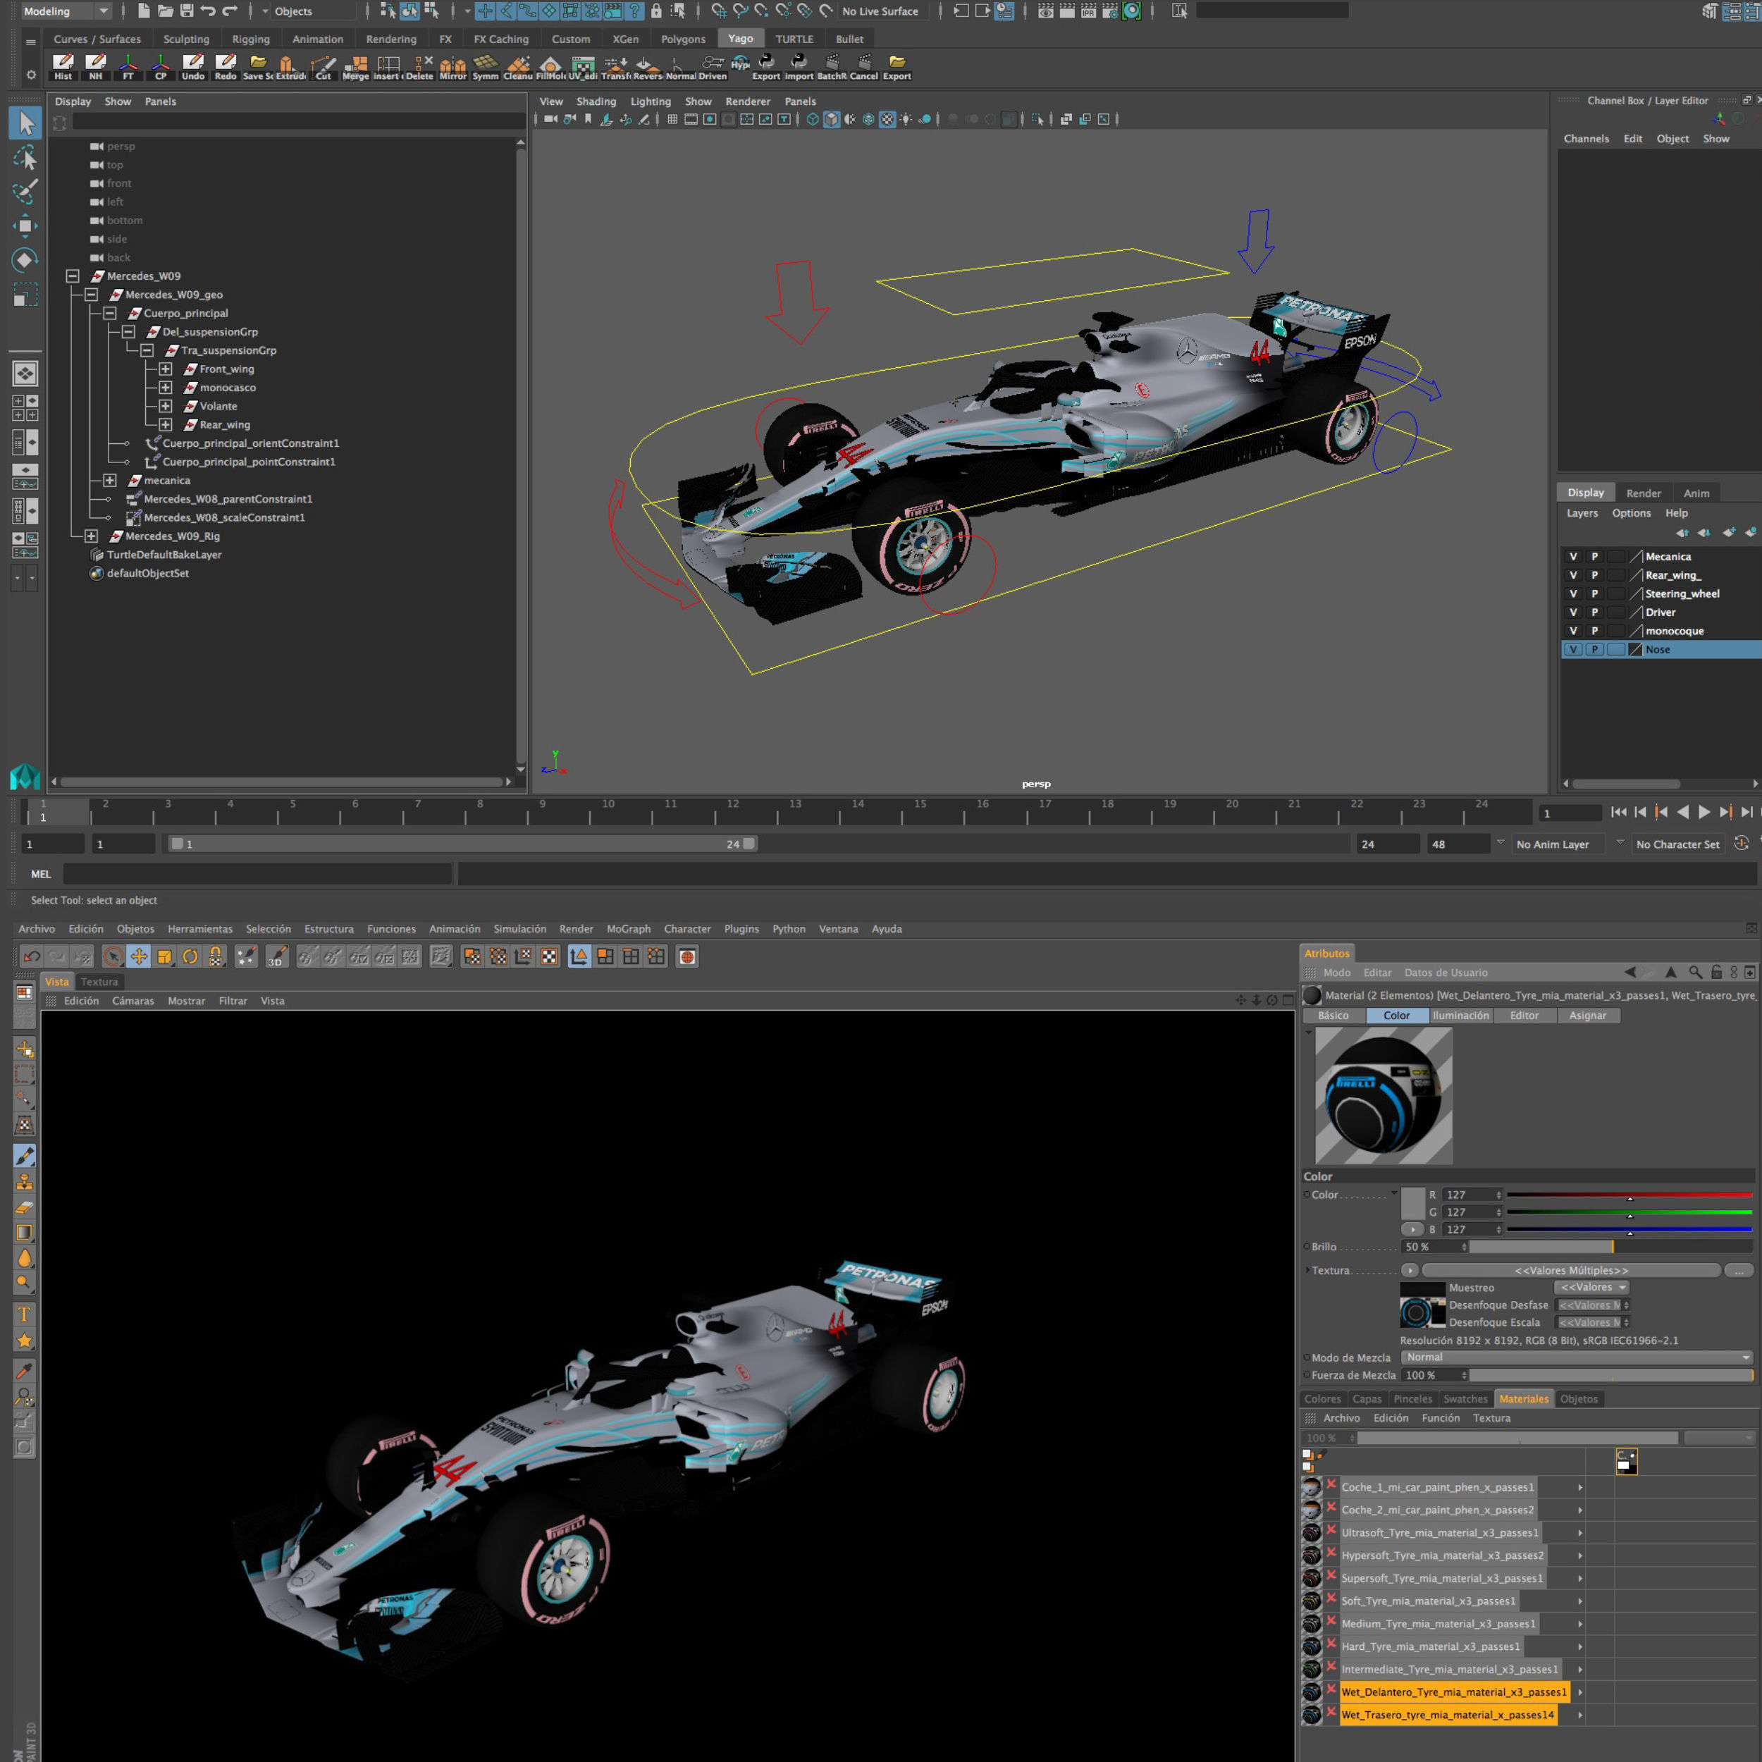Select the text tool in BodyPaint sidebar

[25, 1314]
